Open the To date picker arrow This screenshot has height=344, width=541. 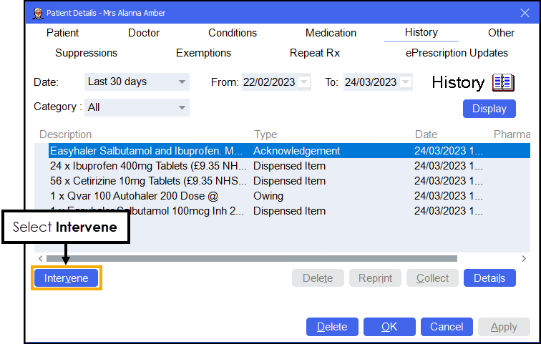tap(406, 82)
